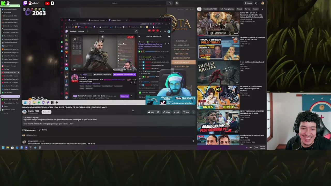The width and height of the screenshot is (331, 186).
Task: Open options menu on first comment
Action: click(193, 141)
